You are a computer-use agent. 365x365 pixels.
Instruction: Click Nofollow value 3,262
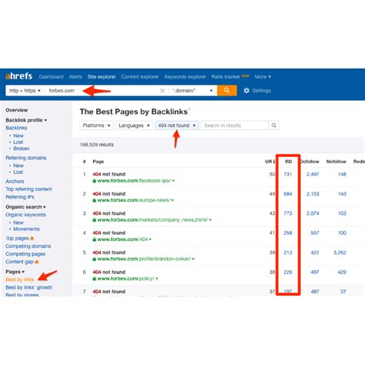[340, 253]
